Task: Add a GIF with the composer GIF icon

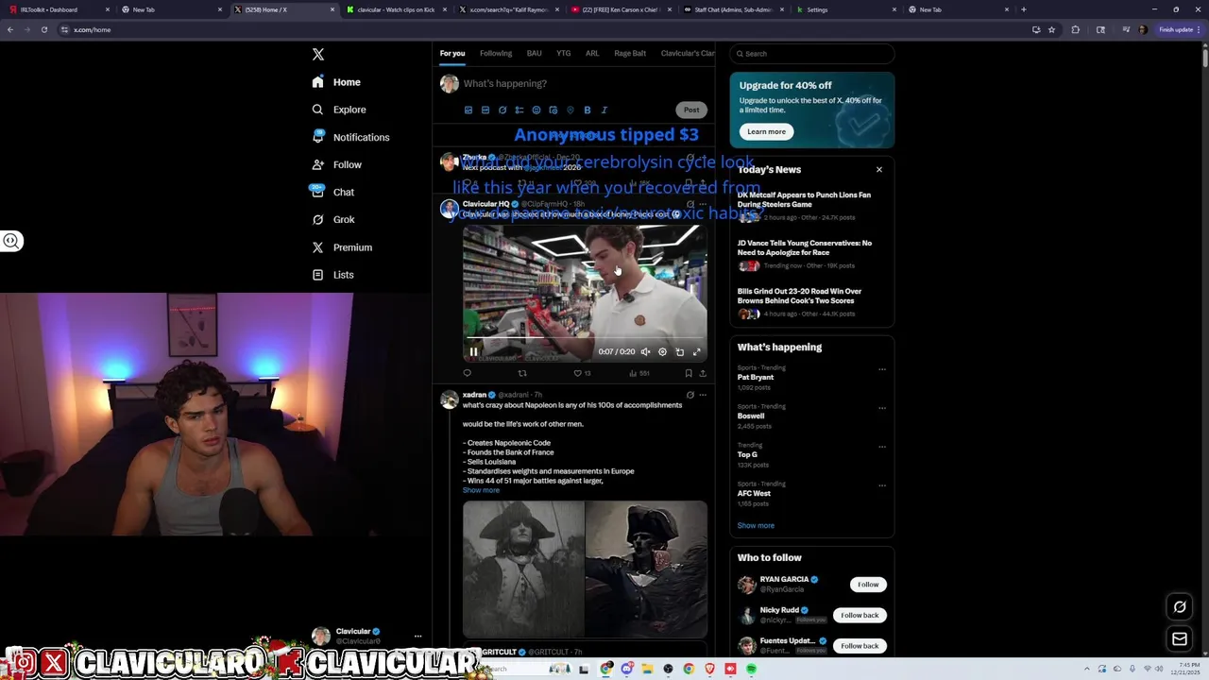Action: tap(485, 110)
